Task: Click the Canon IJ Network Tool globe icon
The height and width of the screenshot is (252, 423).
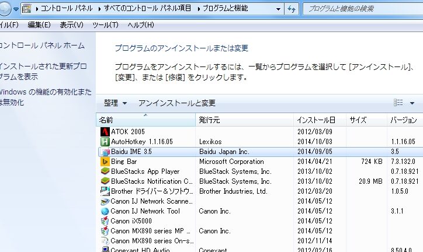Action: click(x=105, y=211)
